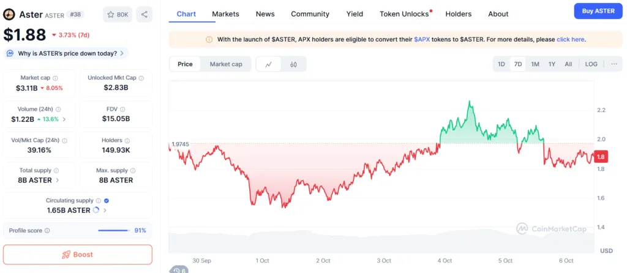Toggle LOG scale on the chart
The width and height of the screenshot is (627, 273).
click(x=591, y=64)
